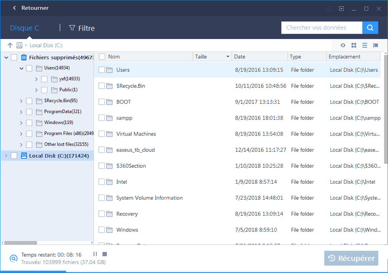Open the Filtre option
The height and width of the screenshot is (273, 388).
click(82, 28)
